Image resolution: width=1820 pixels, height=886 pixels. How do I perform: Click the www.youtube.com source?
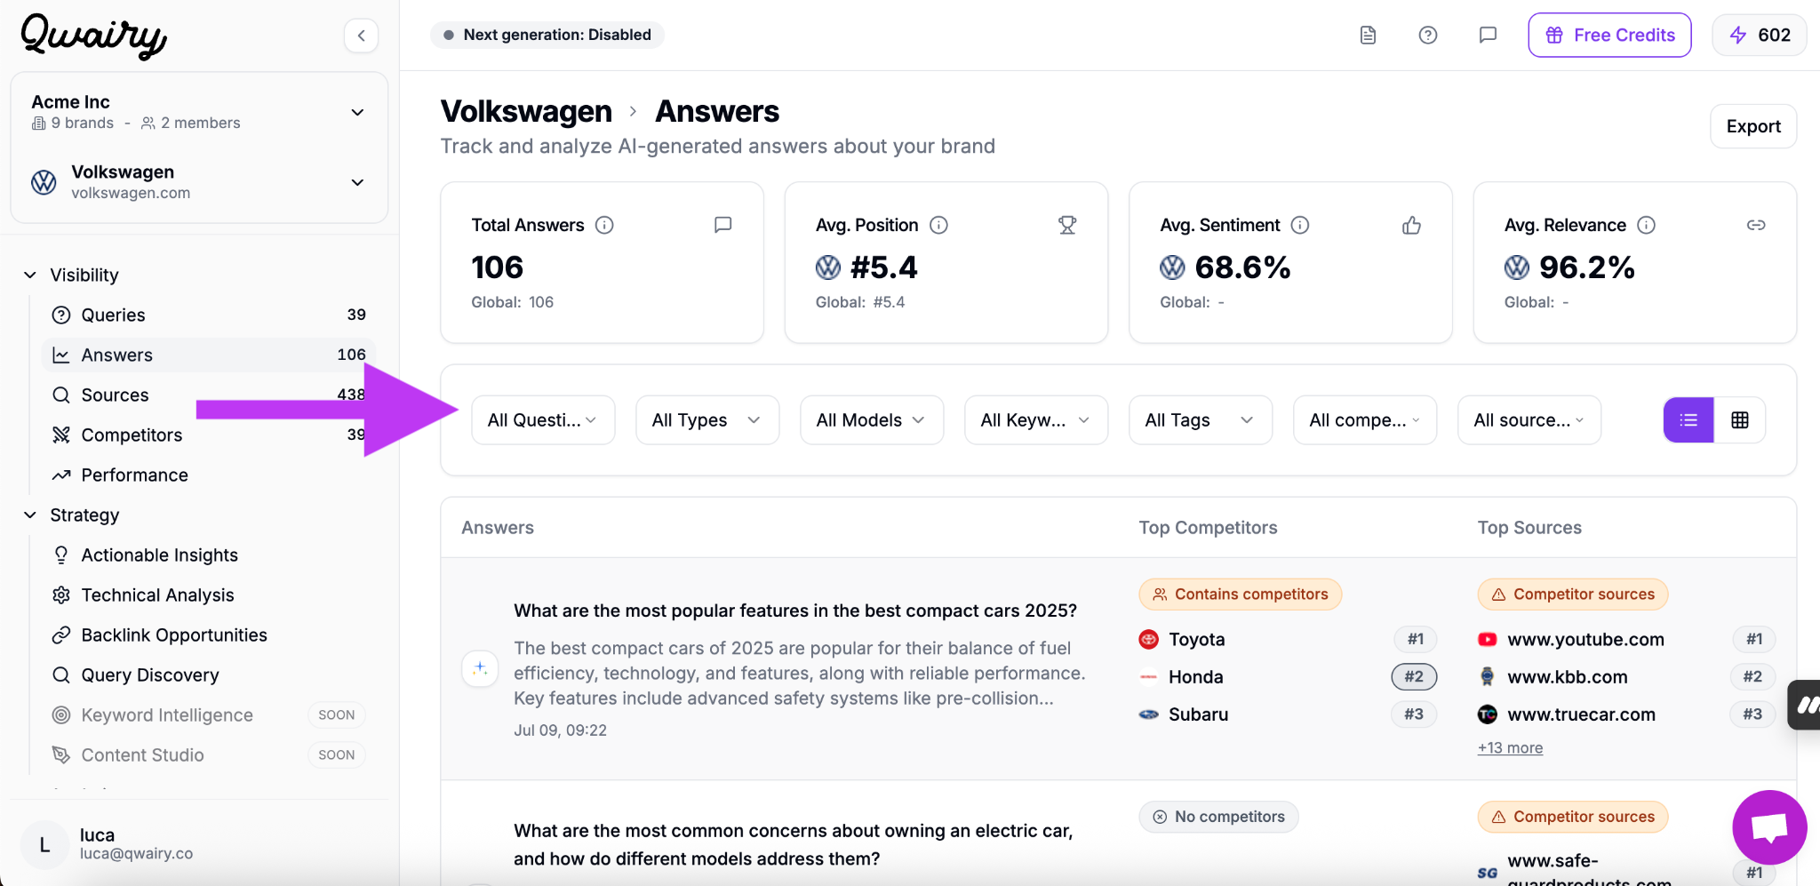[x=1585, y=640]
